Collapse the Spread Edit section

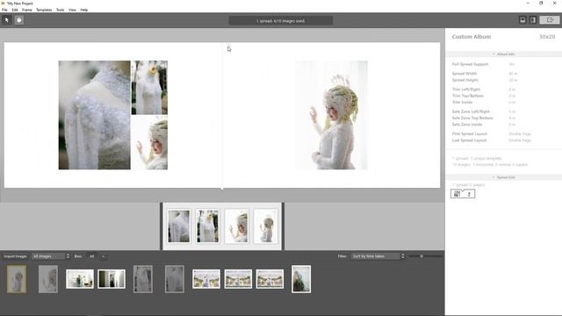[503, 177]
